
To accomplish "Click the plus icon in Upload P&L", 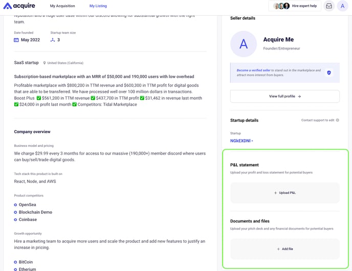I will tap(275, 193).
